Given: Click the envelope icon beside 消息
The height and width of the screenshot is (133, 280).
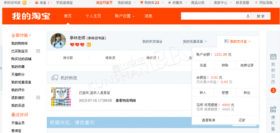Looking at the screenshot, I should (37, 3).
